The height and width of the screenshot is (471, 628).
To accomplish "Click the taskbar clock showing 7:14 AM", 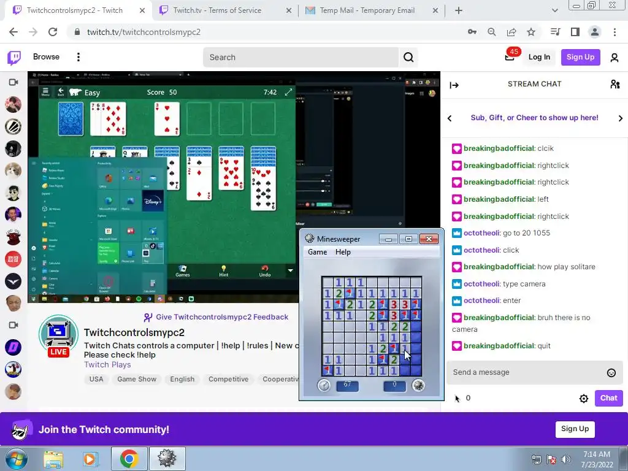I will pyautogui.click(x=597, y=459).
